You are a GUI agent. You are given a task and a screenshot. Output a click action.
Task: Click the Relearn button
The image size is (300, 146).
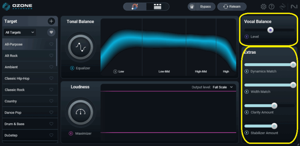click(232, 7)
